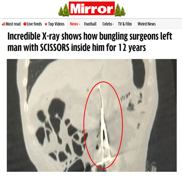Viewport: 183px width, 177px height.
Task: Click the word SCISSORS in the headline
Action: click(55, 48)
